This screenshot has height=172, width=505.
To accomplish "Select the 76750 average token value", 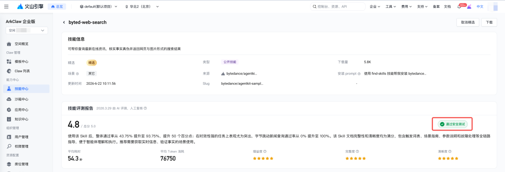I will (168, 158).
